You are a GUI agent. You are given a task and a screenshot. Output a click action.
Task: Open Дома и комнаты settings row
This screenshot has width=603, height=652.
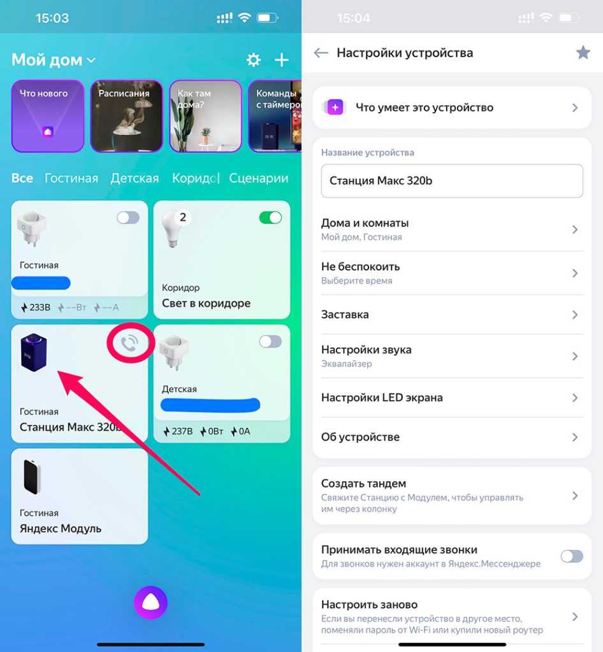452,229
